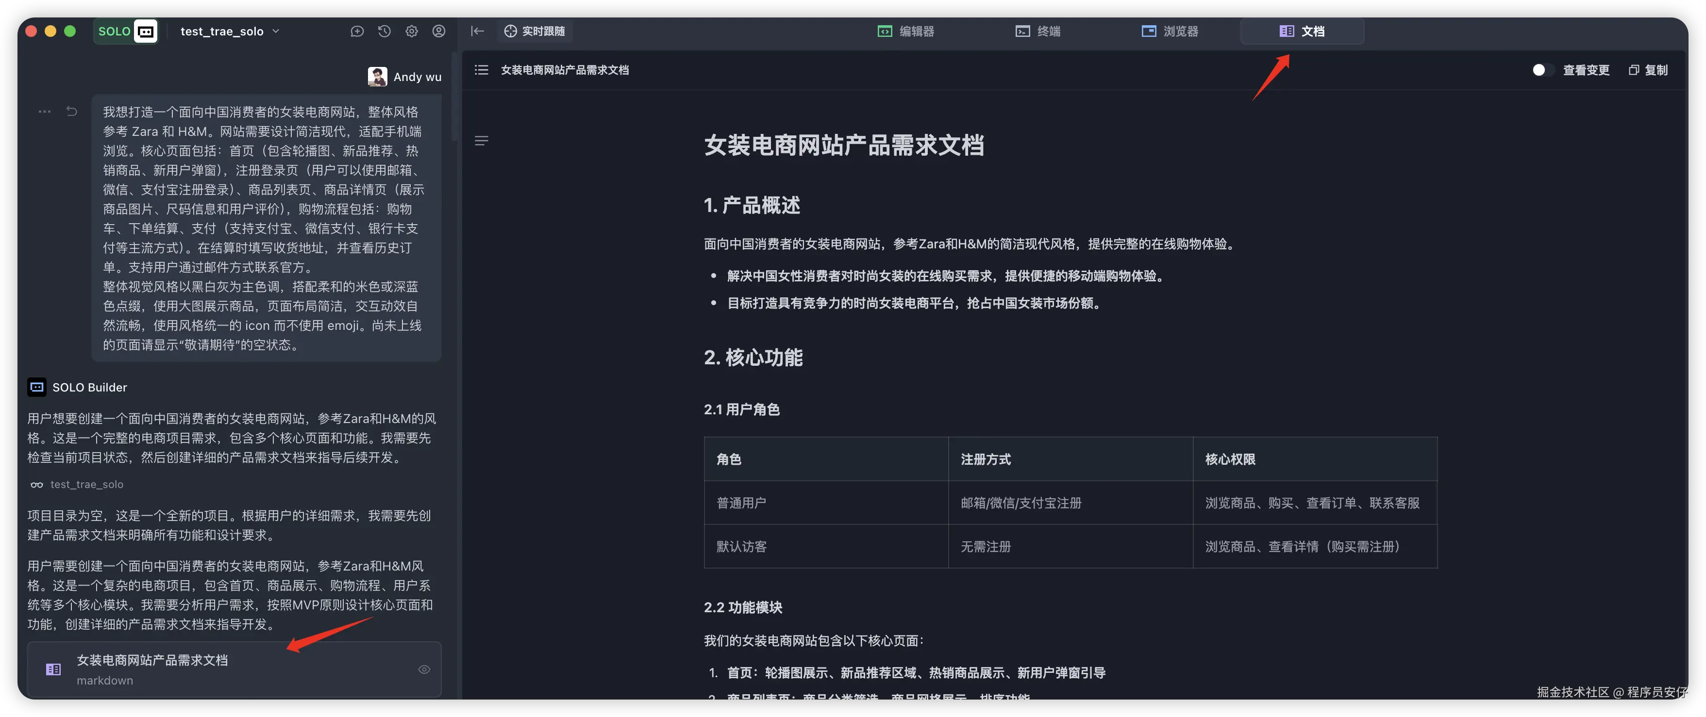Viewport: 1706px width, 717px height.
Task: Click the document outline list icon
Action: pos(482,70)
